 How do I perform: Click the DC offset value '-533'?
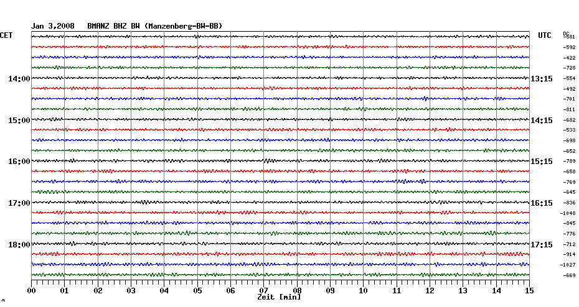(569, 130)
